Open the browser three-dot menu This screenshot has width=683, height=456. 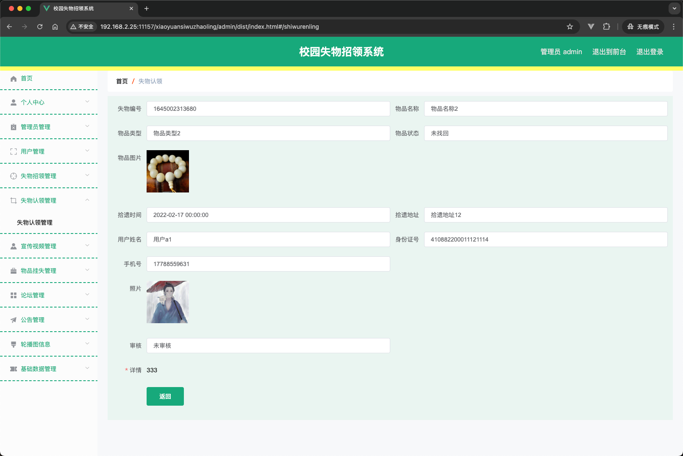tap(674, 27)
